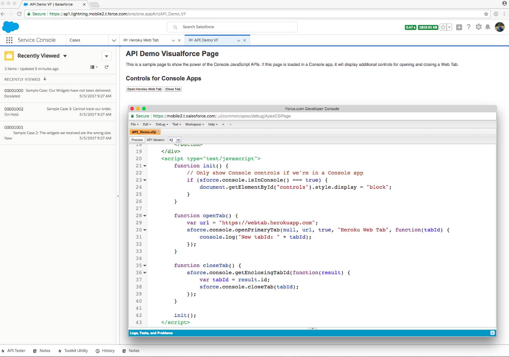Open the Test menu in Developer Console

[177, 124]
